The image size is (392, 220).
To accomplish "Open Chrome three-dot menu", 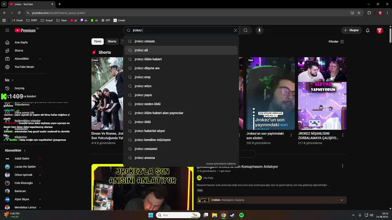I will pyautogui.click(x=388, y=13).
